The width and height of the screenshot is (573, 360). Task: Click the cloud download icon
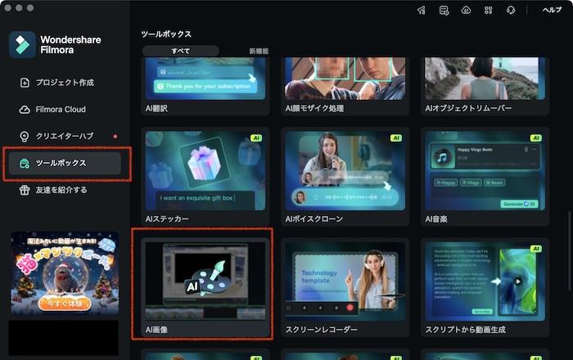point(466,10)
